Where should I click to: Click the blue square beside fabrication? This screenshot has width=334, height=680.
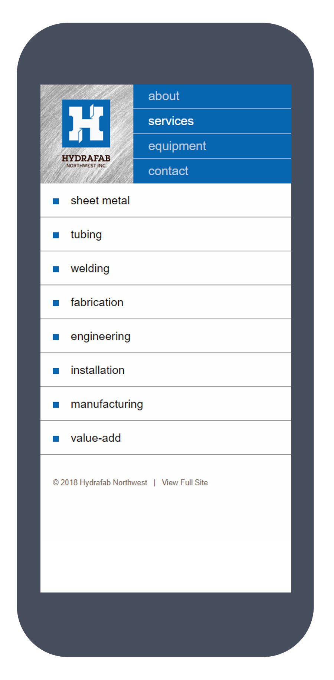[56, 303]
